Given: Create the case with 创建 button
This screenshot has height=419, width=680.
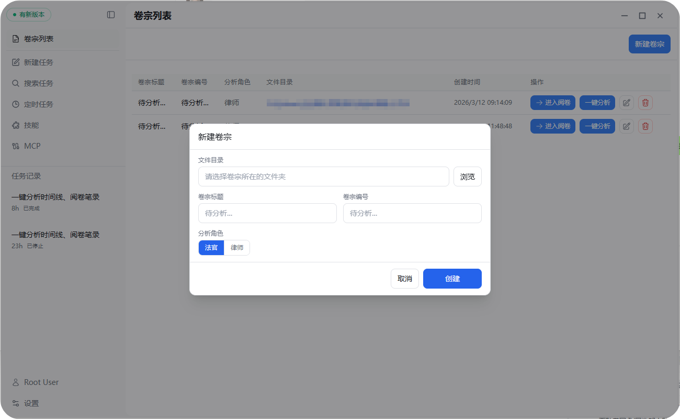Looking at the screenshot, I should click(452, 278).
